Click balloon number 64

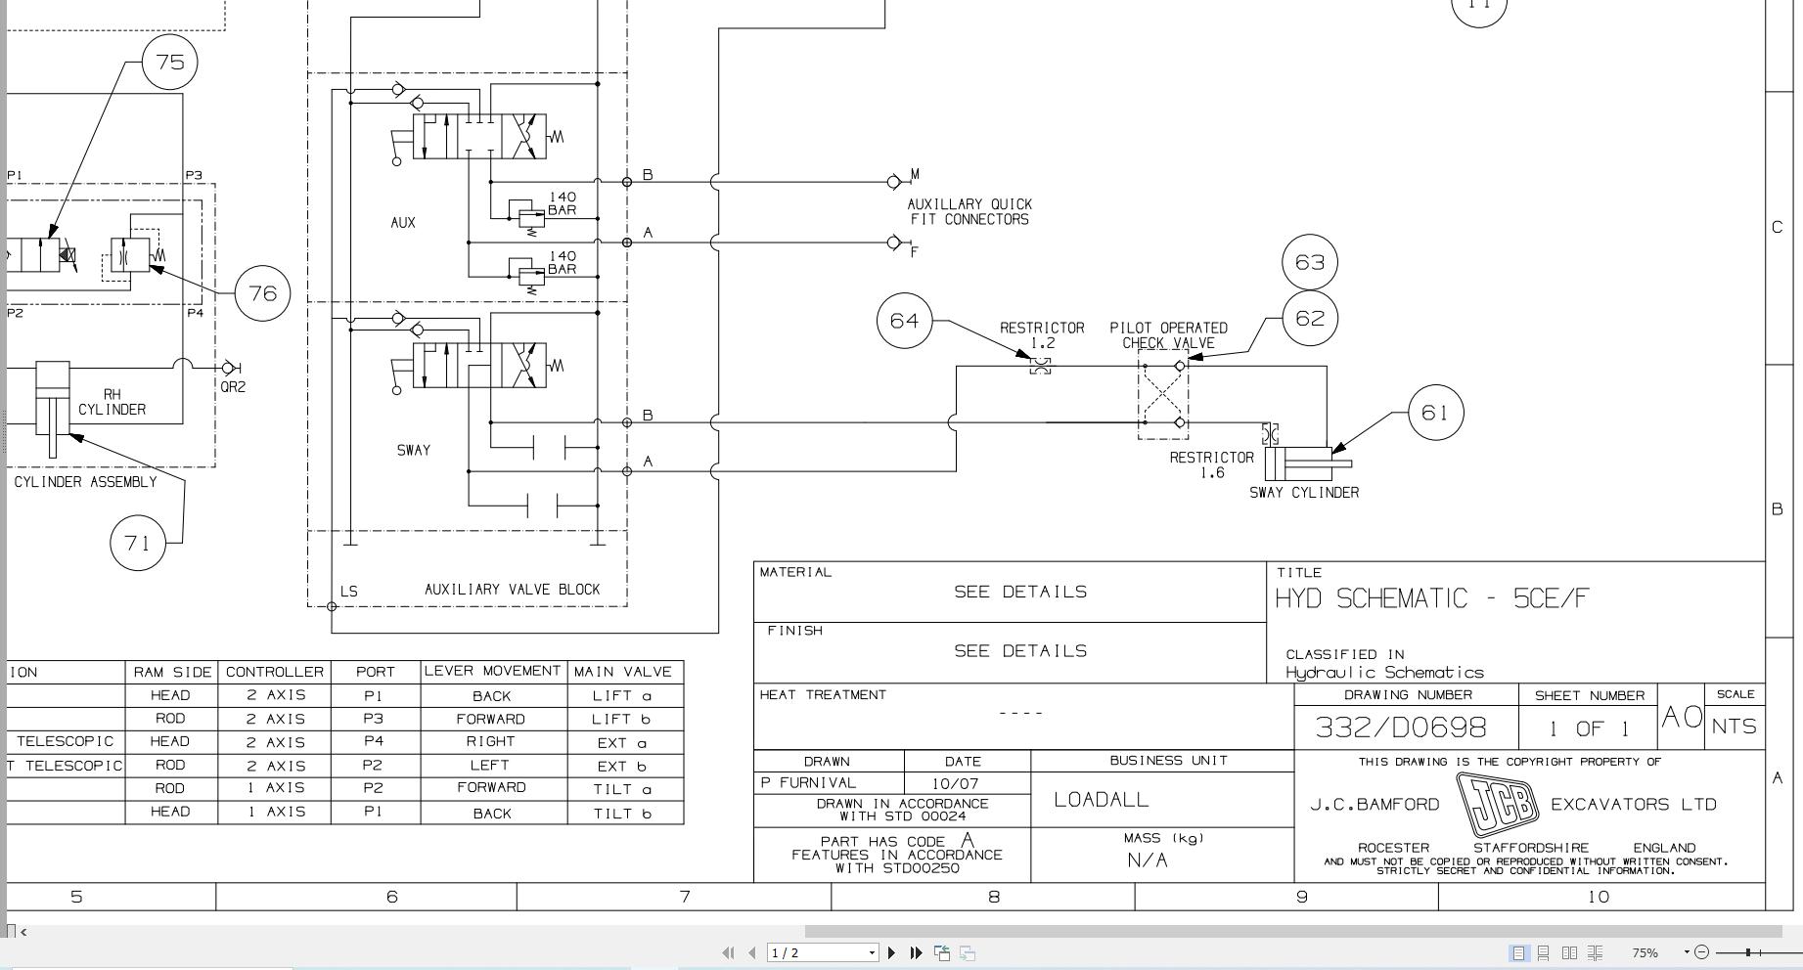coord(905,320)
